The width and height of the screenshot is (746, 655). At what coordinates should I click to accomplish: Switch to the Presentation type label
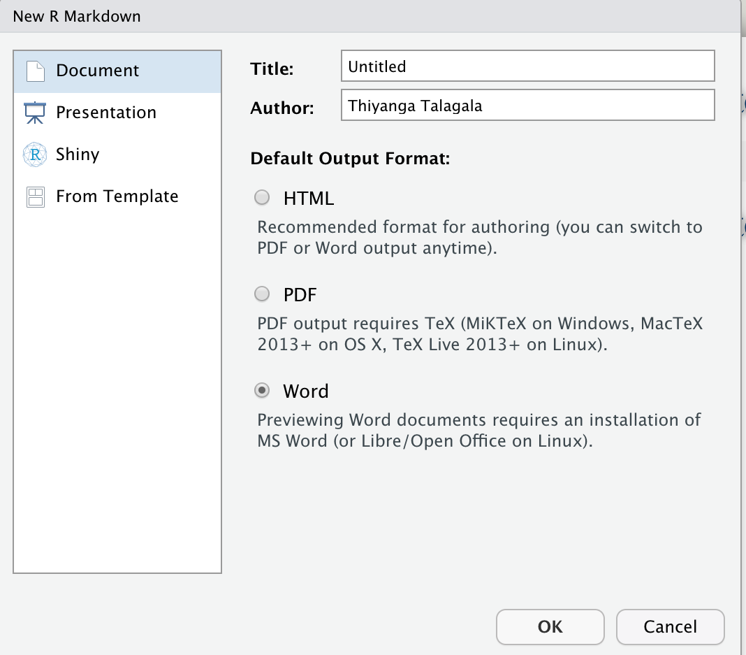point(106,113)
